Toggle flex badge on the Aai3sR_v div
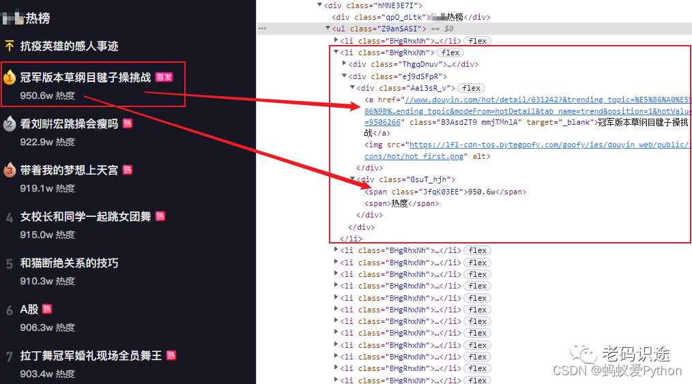 pos(471,88)
